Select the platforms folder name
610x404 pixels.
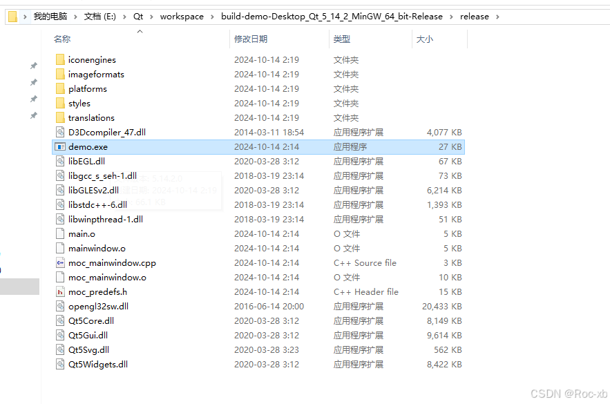88,89
